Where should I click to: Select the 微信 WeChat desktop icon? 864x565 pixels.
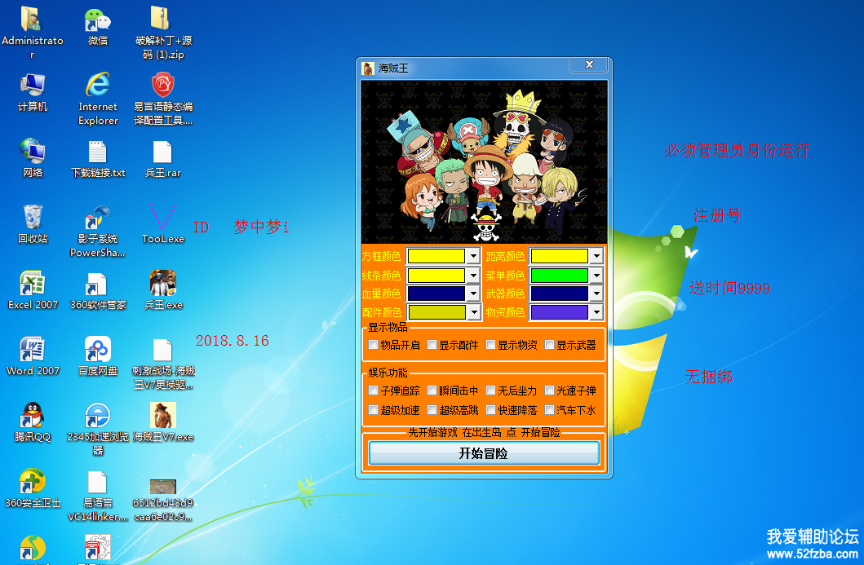tap(98, 25)
